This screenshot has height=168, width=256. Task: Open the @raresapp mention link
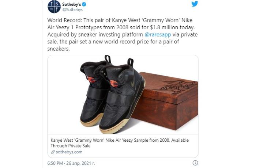pyautogui.click(x=158, y=35)
